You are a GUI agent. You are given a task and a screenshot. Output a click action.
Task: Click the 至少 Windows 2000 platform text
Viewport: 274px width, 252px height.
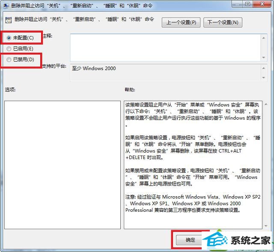pos(94,69)
